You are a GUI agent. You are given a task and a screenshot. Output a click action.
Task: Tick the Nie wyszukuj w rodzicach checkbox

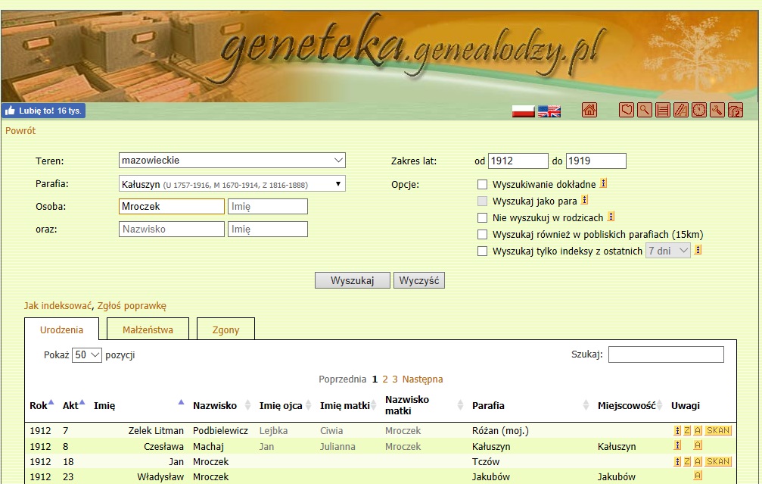482,217
